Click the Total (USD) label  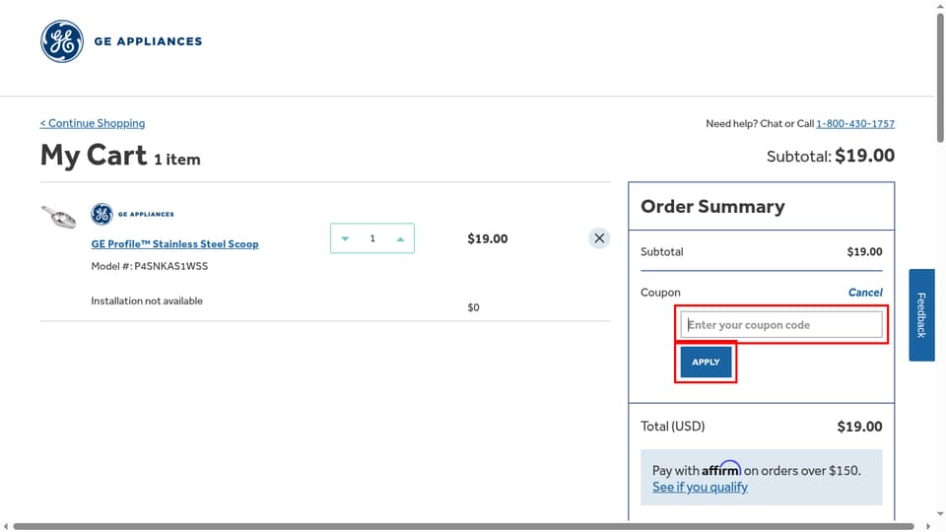coord(673,427)
